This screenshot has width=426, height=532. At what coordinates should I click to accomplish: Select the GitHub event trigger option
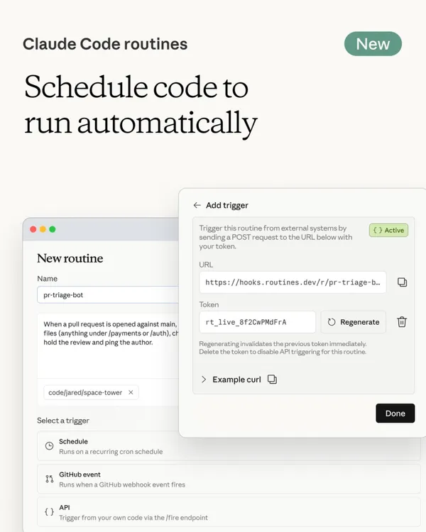point(229,479)
